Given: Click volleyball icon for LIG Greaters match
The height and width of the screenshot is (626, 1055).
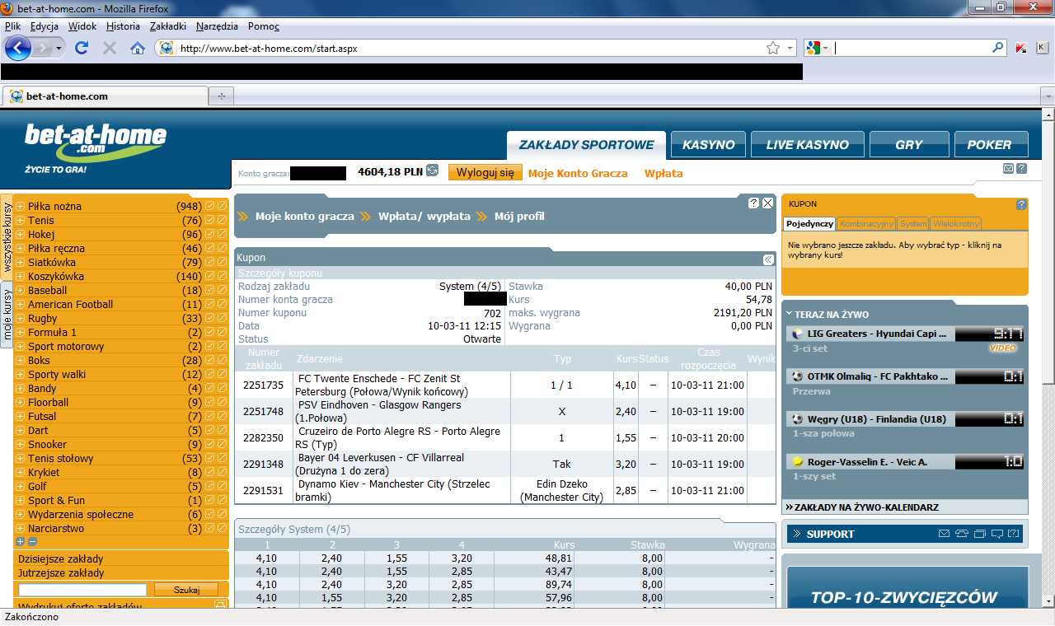Looking at the screenshot, I should coord(797,334).
